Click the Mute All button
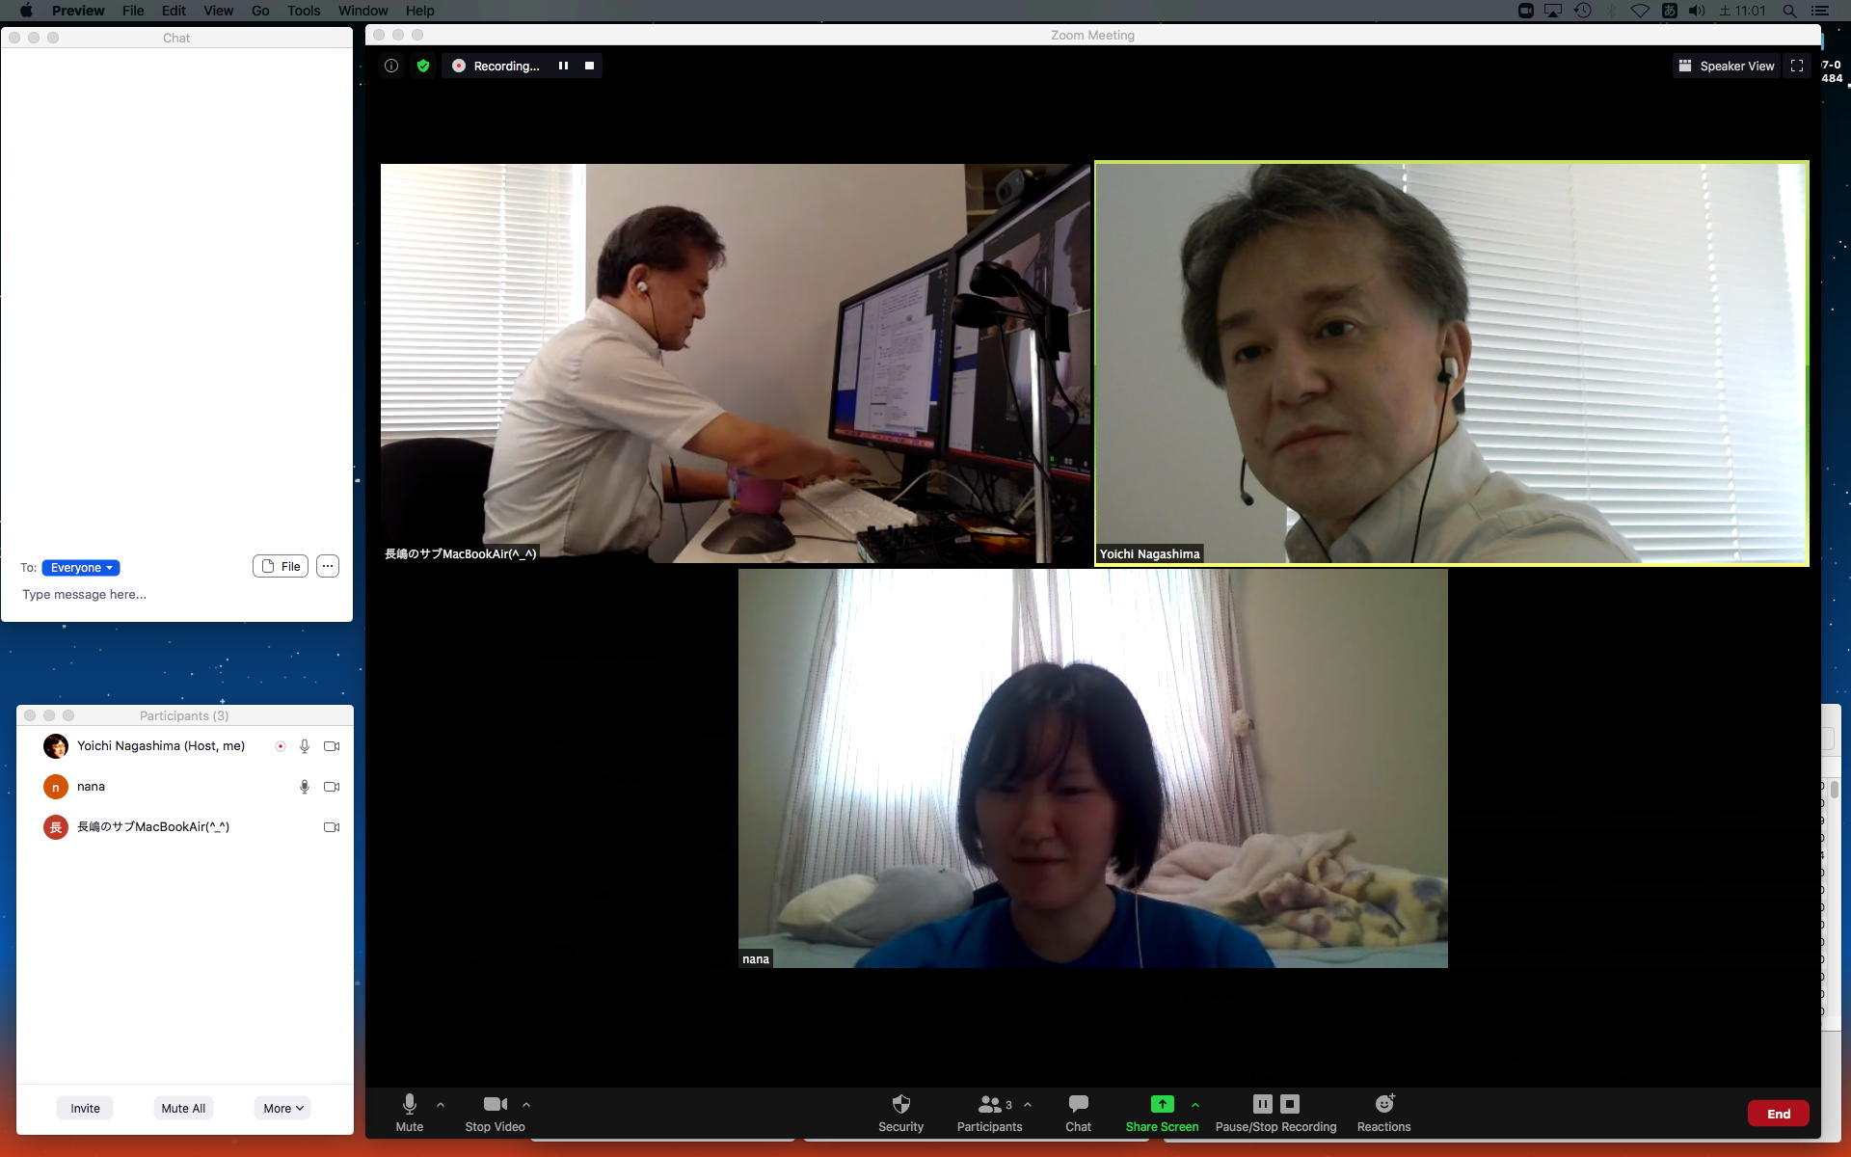Image resolution: width=1851 pixels, height=1157 pixels. tap(183, 1108)
